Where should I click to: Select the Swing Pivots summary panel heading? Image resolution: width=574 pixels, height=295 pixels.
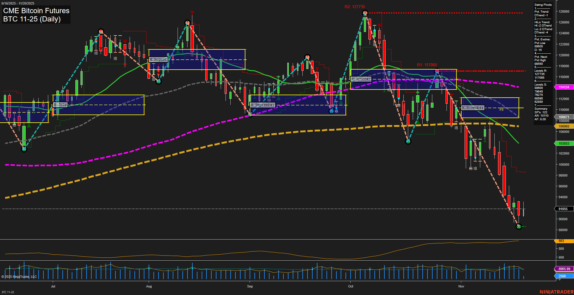tap(543, 5)
